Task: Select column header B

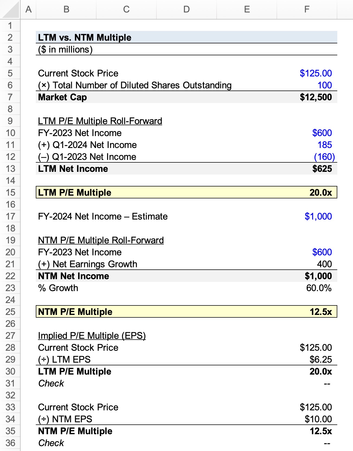Action: pos(66,9)
